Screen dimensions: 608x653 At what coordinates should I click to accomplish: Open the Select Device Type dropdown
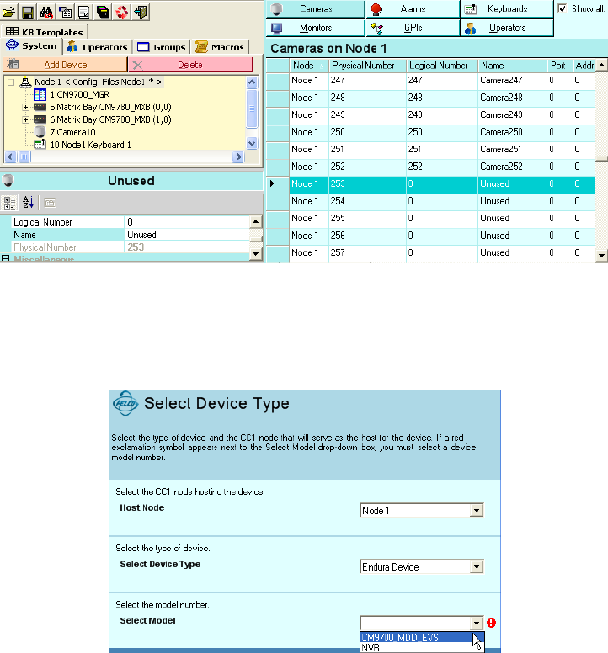click(x=477, y=567)
